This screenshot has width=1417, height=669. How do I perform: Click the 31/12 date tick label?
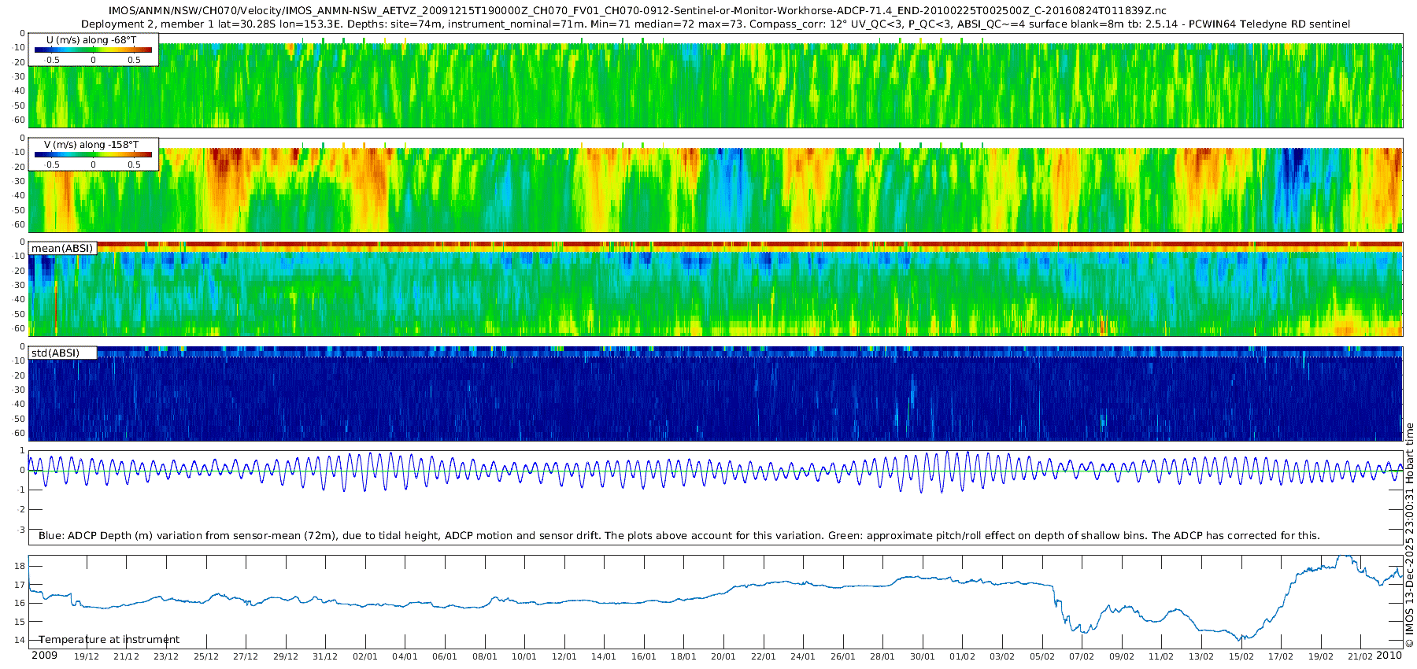[x=325, y=656]
